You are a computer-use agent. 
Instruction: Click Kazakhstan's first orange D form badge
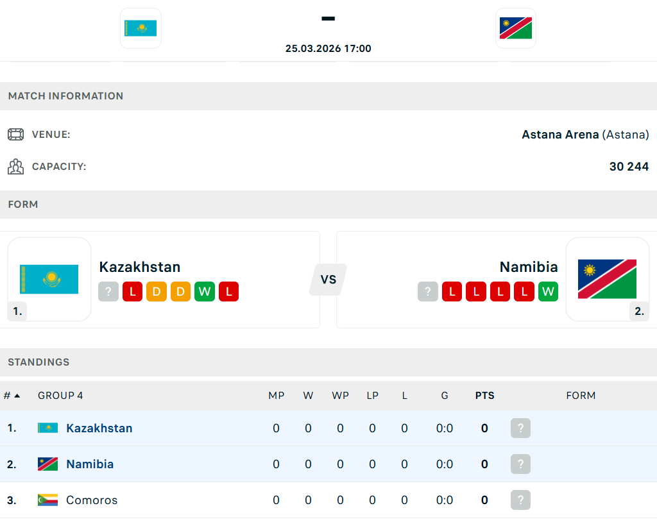pyautogui.click(x=157, y=292)
